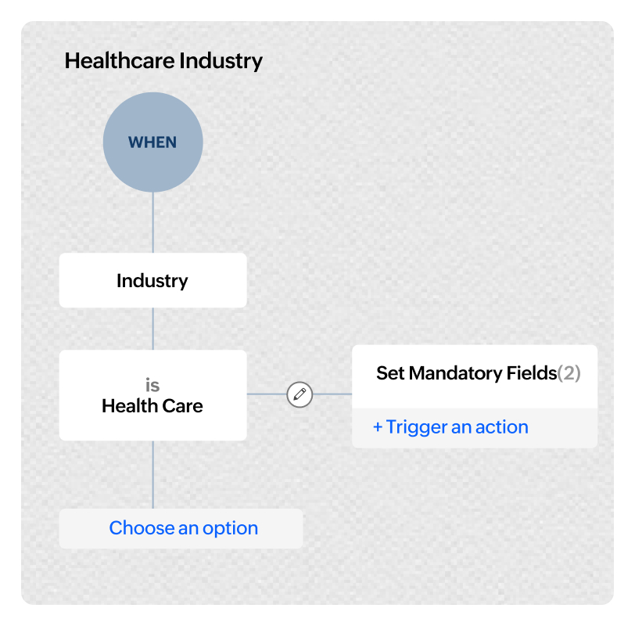Click the plus sign before Trigger an action
Screen dimensions: 635x626
(378, 427)
